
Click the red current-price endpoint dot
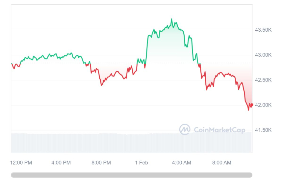[251, 105]
